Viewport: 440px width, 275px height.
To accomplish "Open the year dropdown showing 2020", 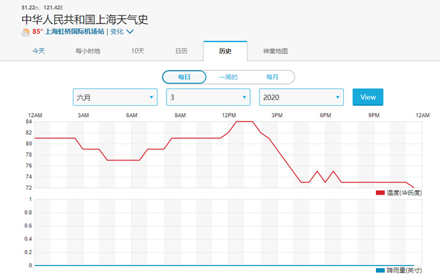I will coord(301,98).
